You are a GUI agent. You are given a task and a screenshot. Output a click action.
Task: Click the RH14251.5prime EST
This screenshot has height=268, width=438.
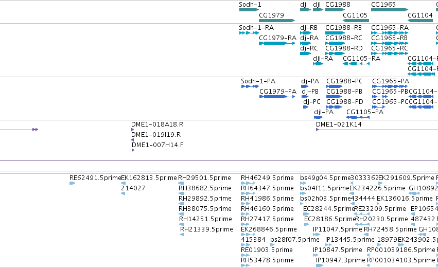point(182,225)
